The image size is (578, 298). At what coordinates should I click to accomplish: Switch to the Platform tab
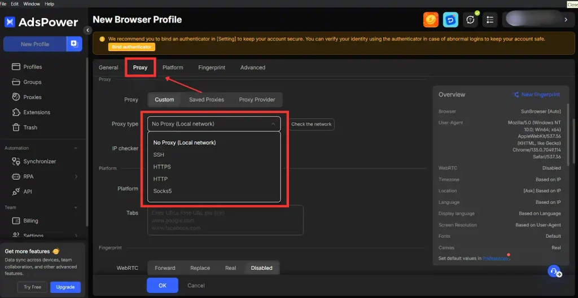click(173, 68)
